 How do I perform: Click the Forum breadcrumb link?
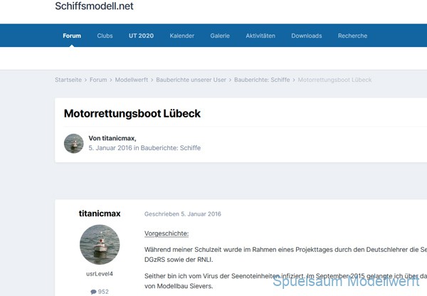98,80
